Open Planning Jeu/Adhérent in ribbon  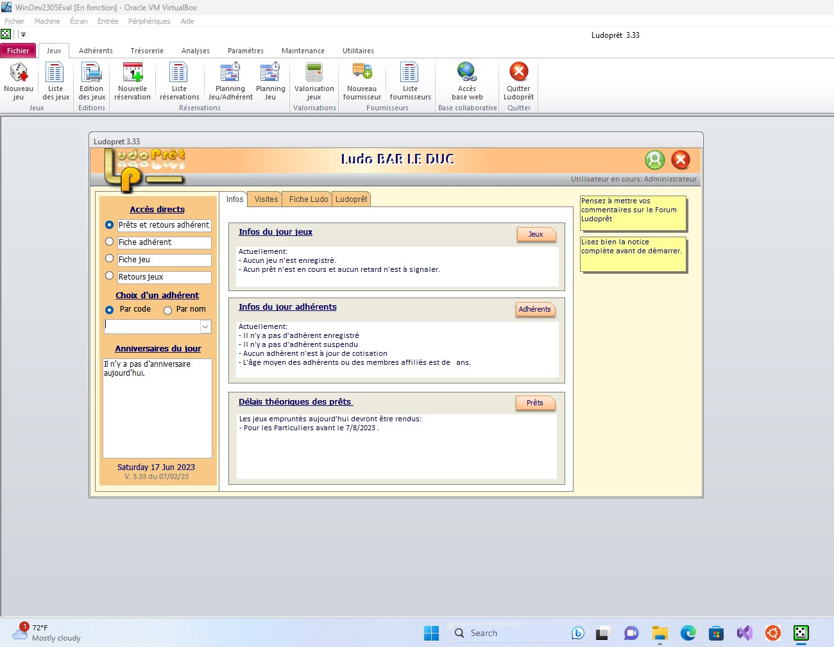point(230,72)
